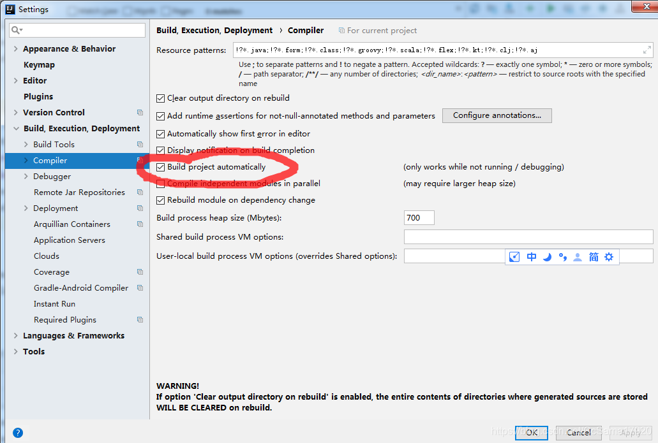Focus the settings search field
658x443 pixels.
(77, 30)
